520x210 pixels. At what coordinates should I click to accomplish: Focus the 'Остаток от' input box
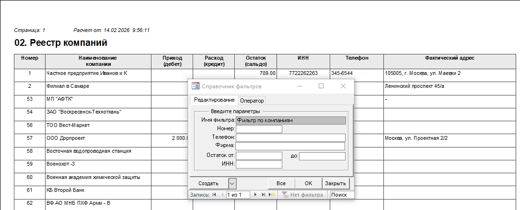pyautogui.click(x=259, y=156)
